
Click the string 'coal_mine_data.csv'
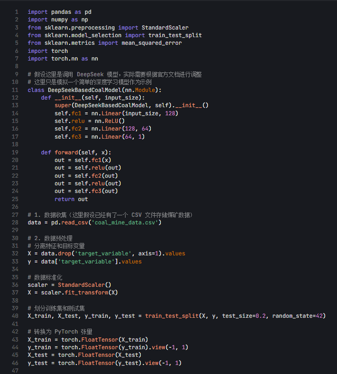pos(125,222)
